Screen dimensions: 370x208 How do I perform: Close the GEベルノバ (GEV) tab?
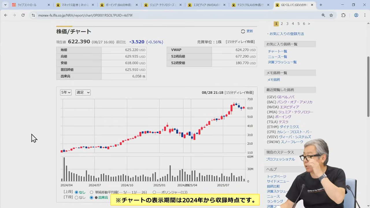click(312, 5)
